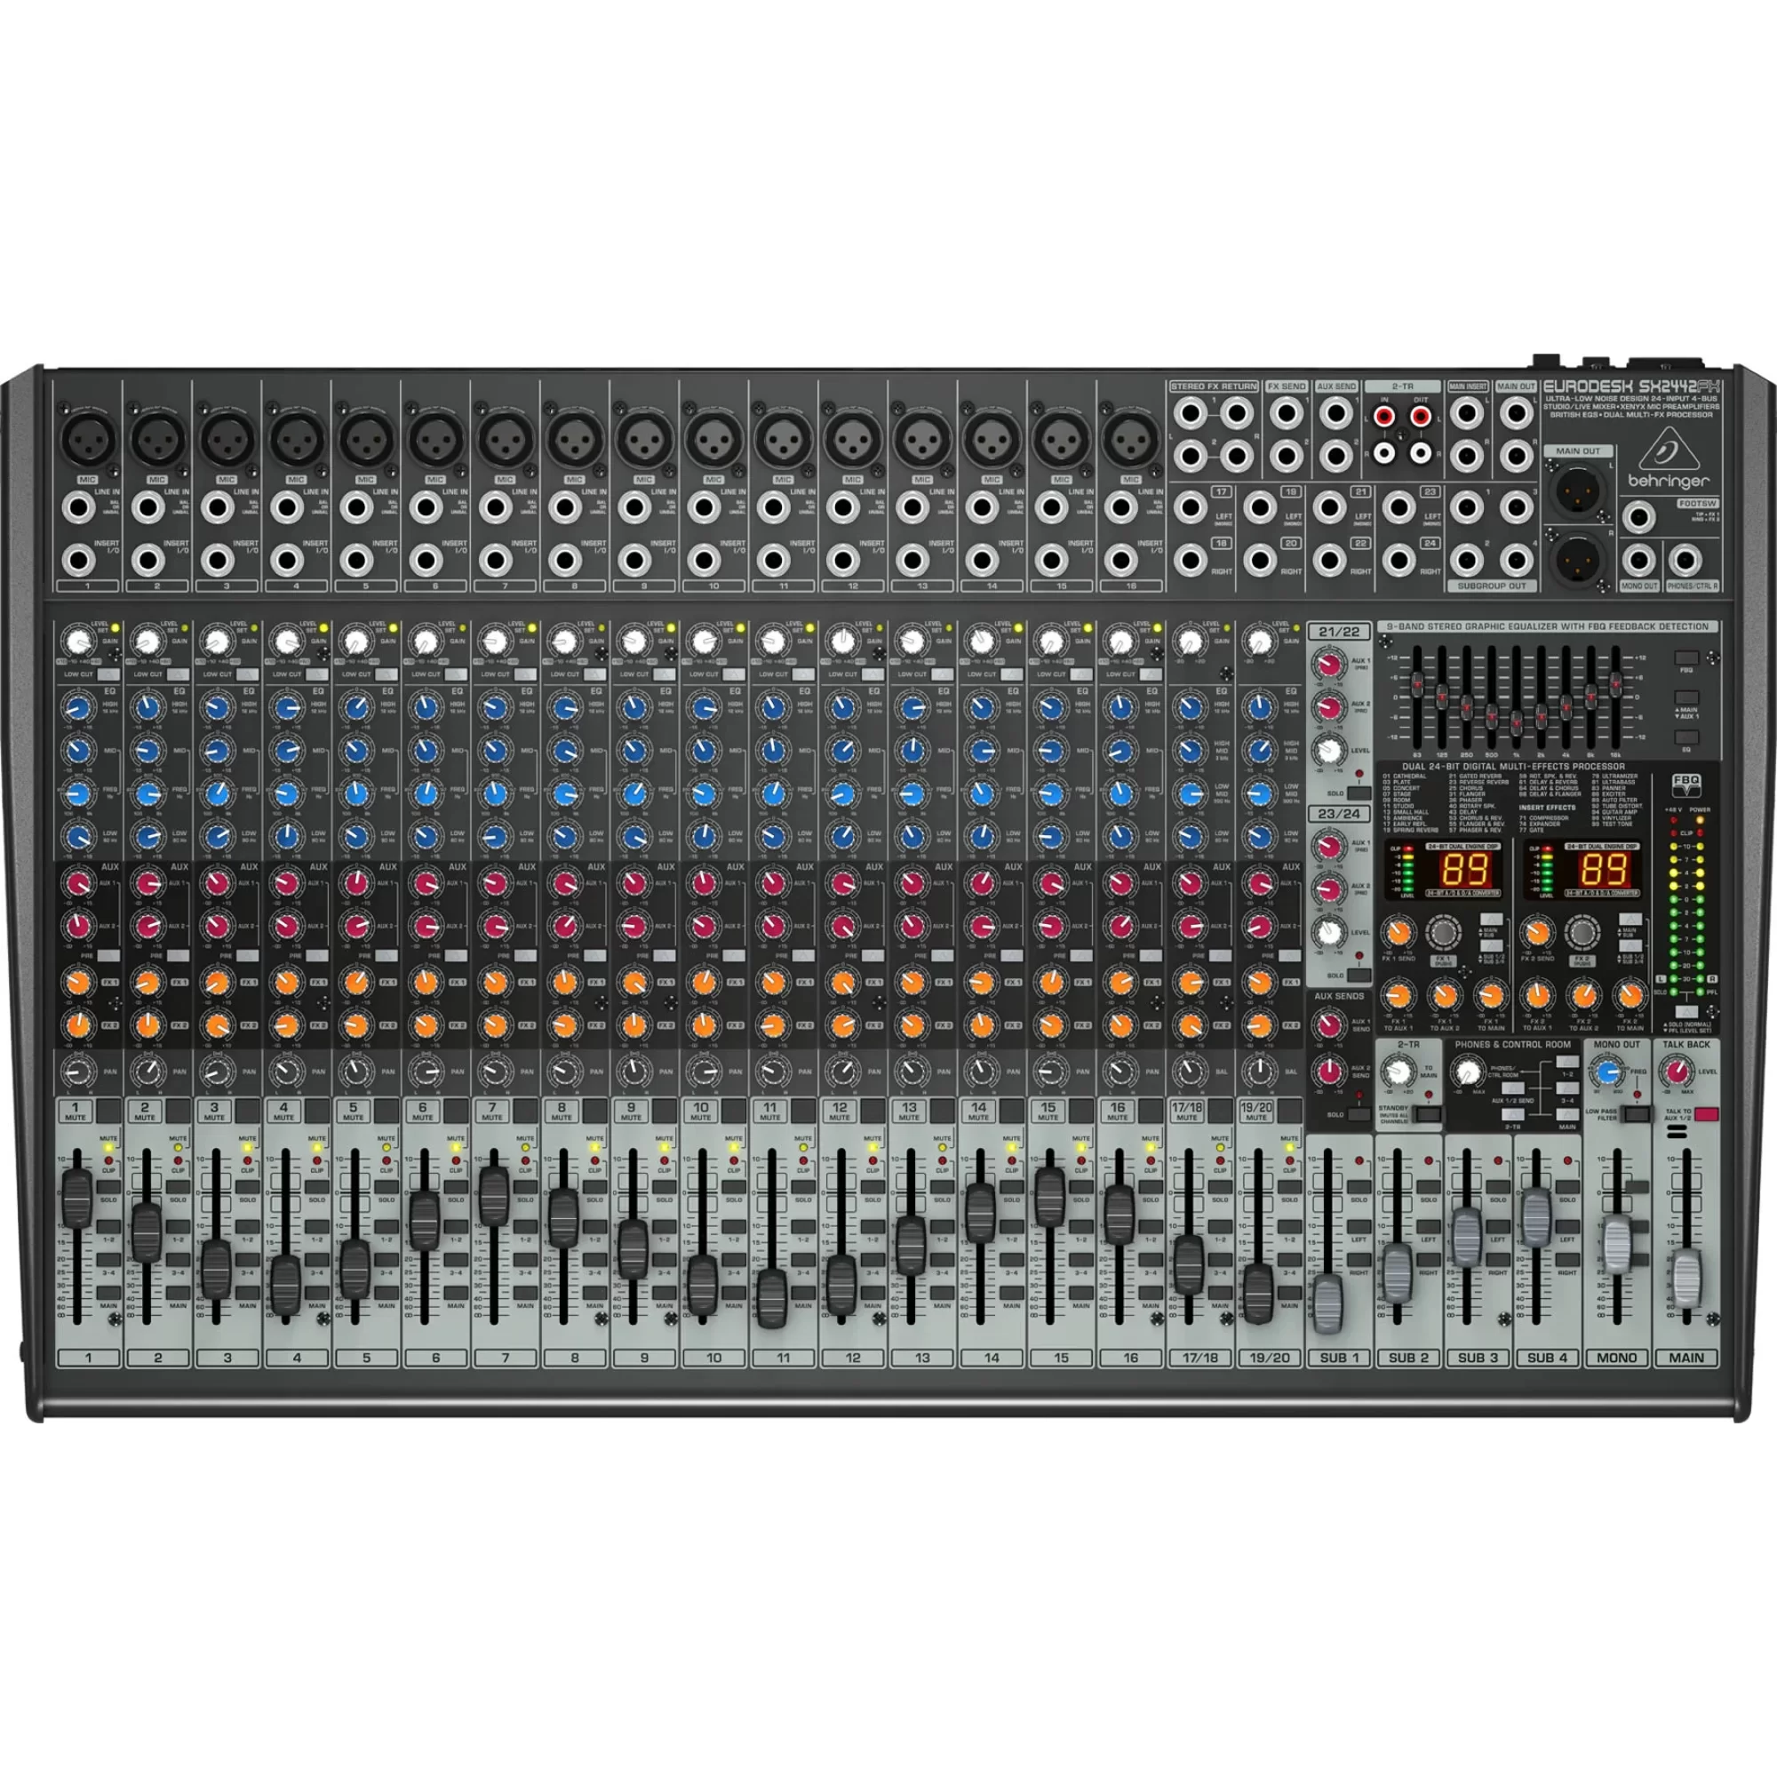
Task: Click the channel 14 AUX 2 knob
Action: [x=981, y=926]
